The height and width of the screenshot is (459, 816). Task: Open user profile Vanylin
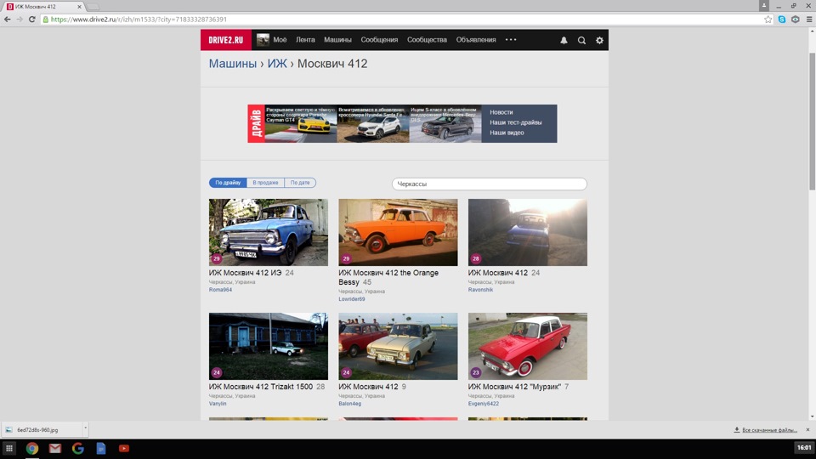pyautogui.click(x=218, y=404)
